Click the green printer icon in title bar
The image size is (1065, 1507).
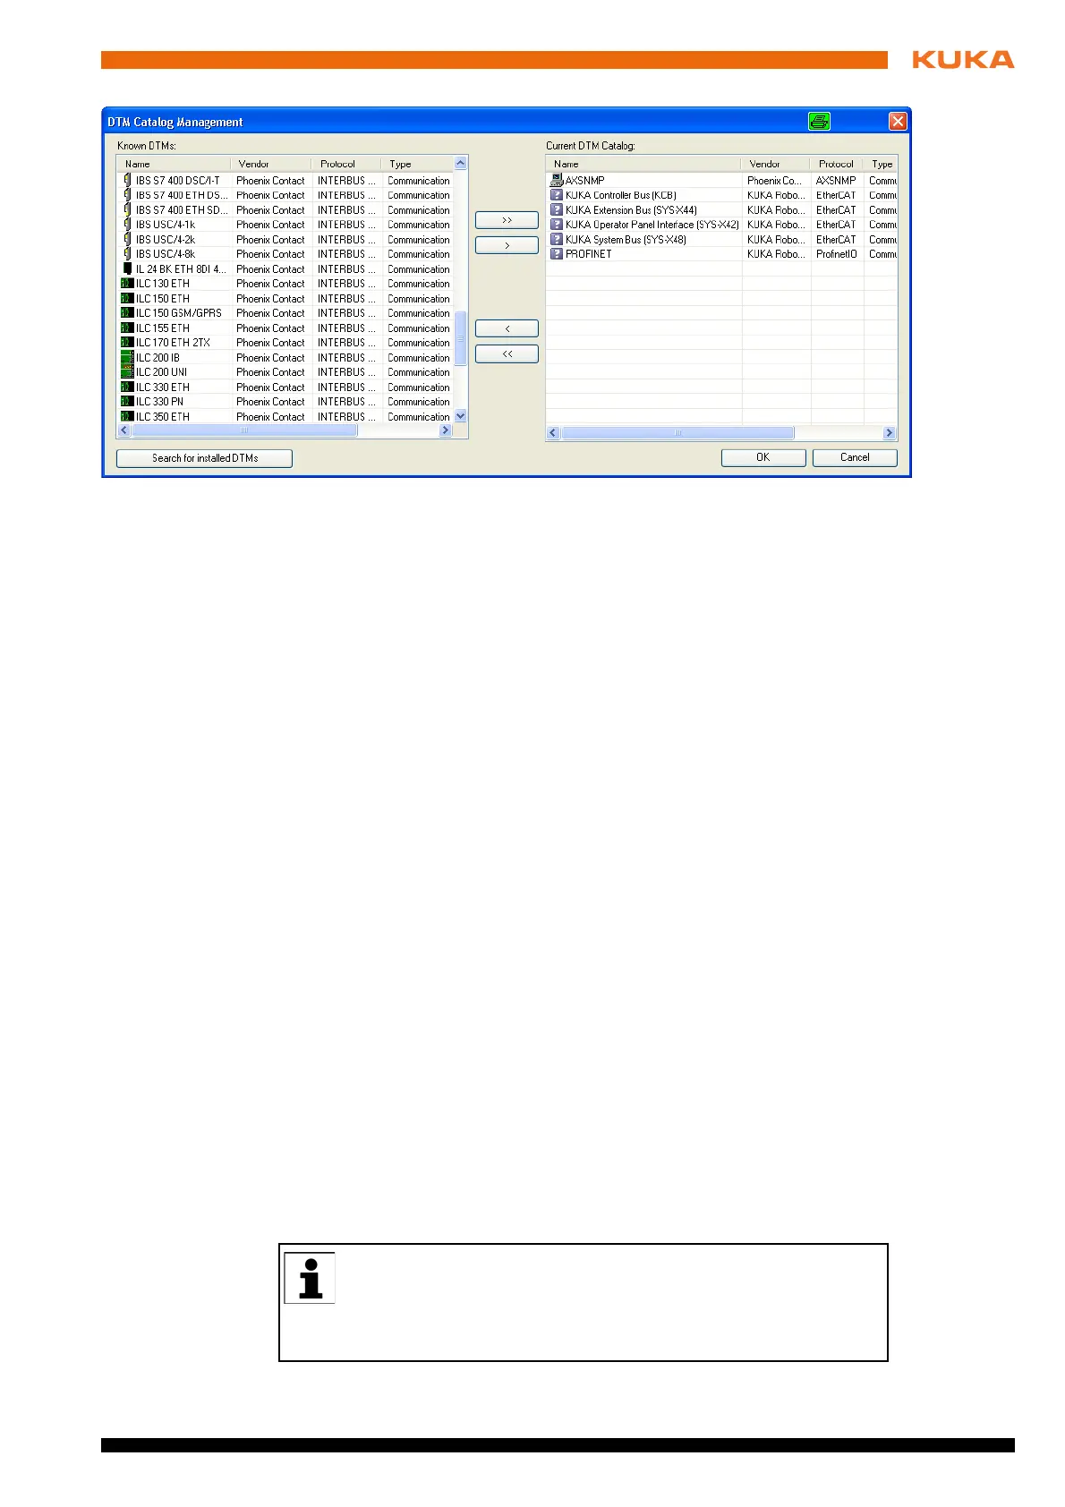click(819, 122)
